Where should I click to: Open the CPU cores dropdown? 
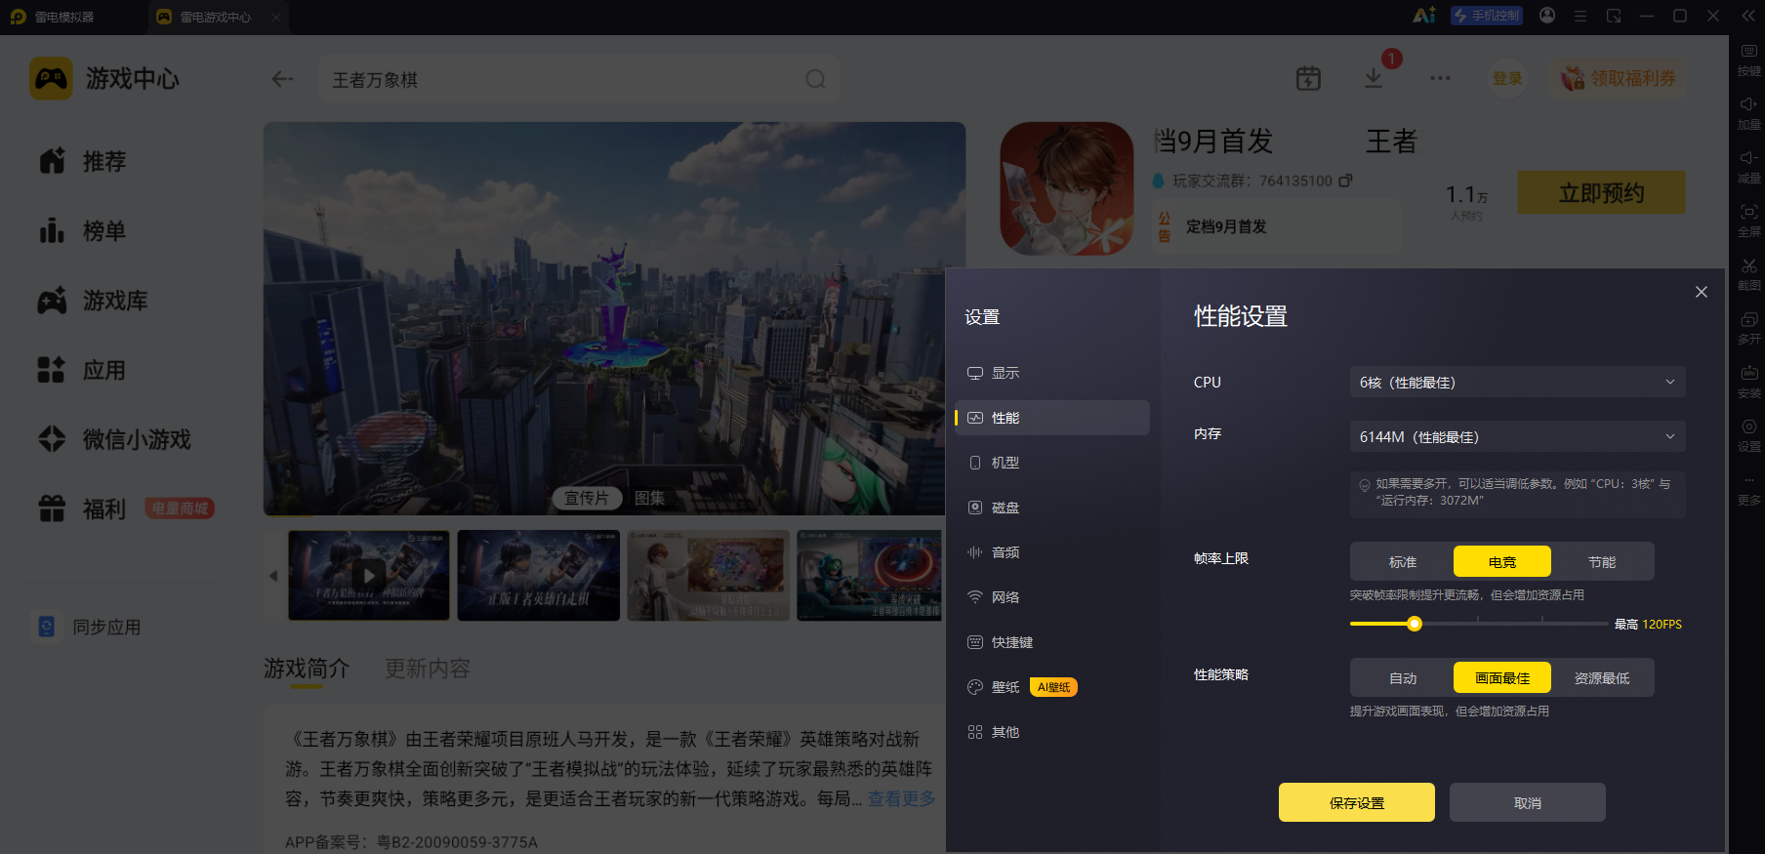1518,382
